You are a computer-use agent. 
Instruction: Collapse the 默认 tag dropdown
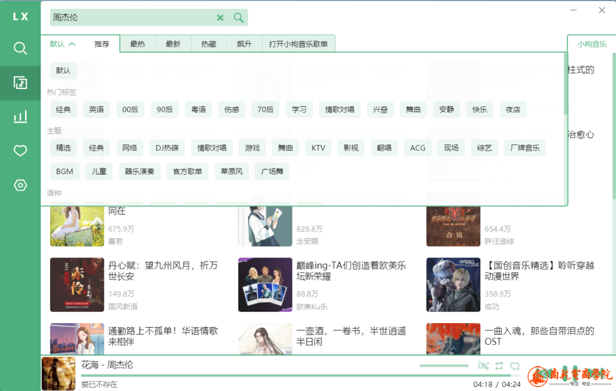[x=63, y=44]
